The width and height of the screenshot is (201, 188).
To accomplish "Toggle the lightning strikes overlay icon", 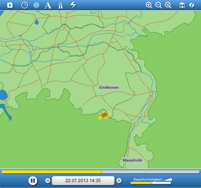I will [73, 5].
